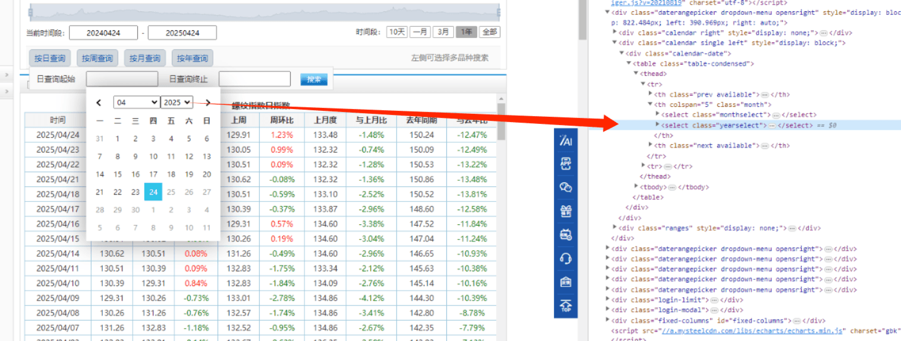The image size is (901, 341).
Task: Collapse the calendar-date div node
Action: pos(622,53)
